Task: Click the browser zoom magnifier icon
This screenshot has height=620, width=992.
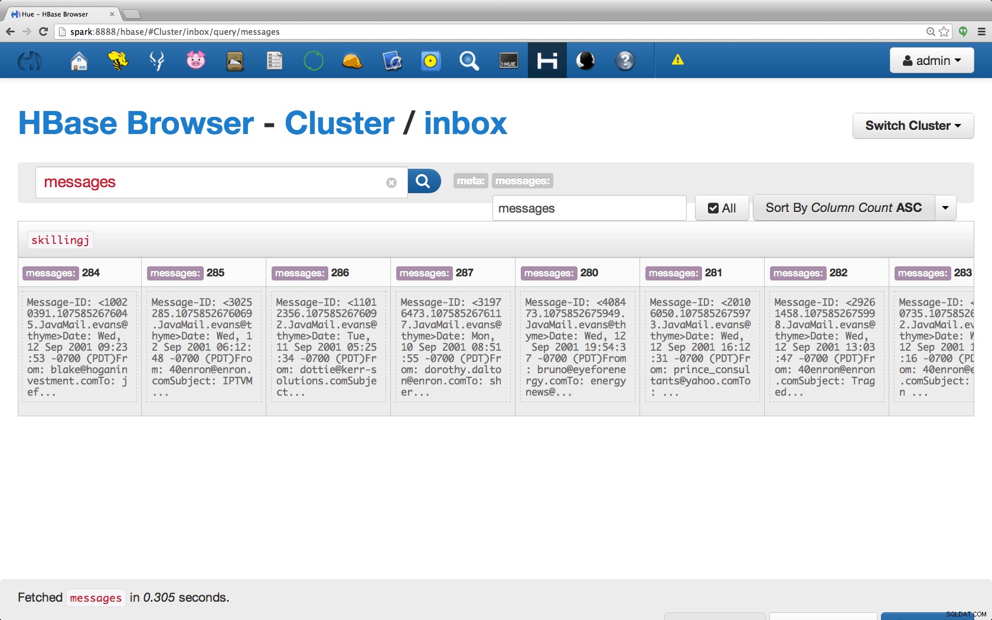Action: [931, 31]
